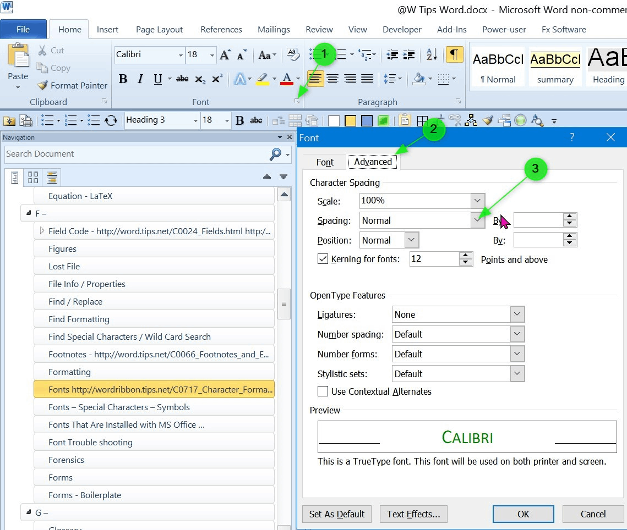
Task: Show page thumbnails view in Navigation
Action: click(x=33, y=178)
